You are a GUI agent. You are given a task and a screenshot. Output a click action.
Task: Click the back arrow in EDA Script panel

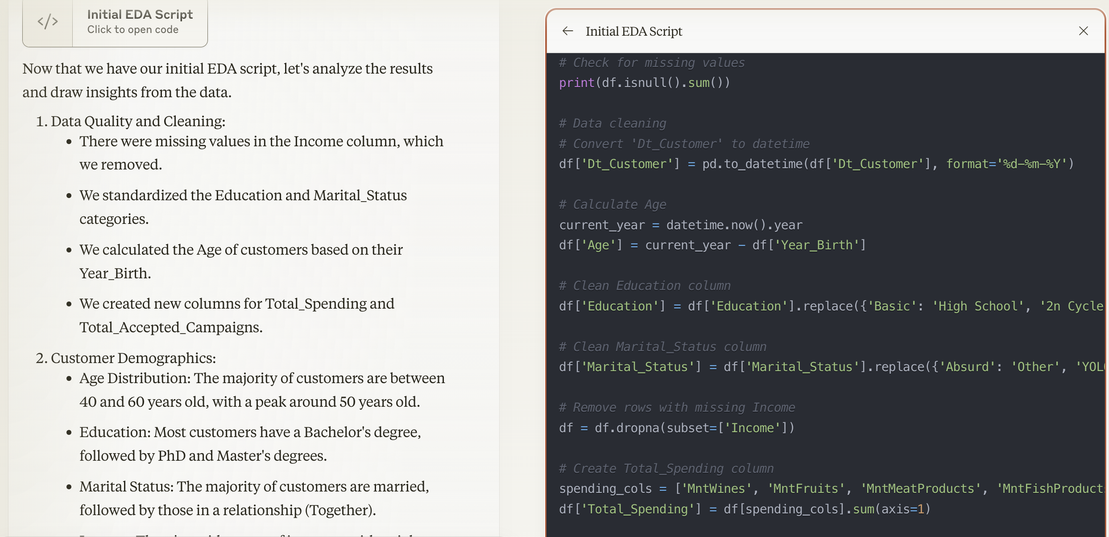point(568,30)
